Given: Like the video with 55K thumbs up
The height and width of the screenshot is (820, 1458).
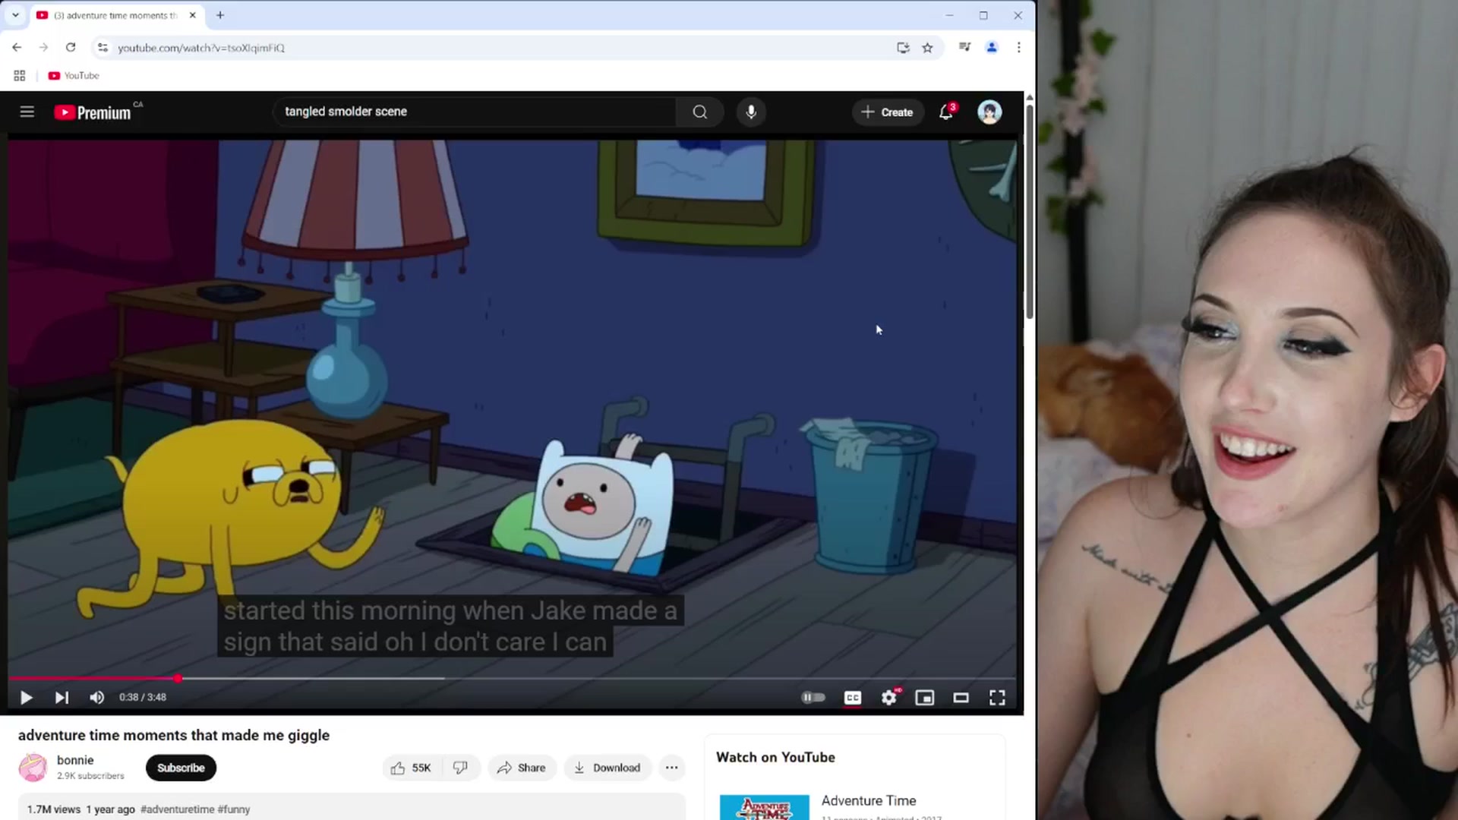Looking at the screenshot, I should (x=411, y=768).
